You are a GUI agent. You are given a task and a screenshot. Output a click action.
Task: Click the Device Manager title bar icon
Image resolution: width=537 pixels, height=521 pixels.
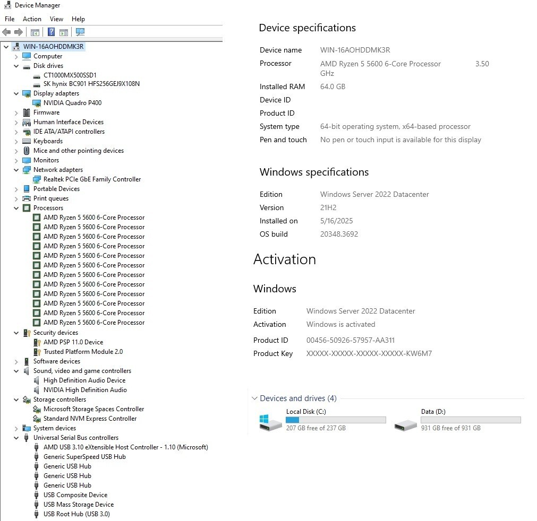click(7, 5)
